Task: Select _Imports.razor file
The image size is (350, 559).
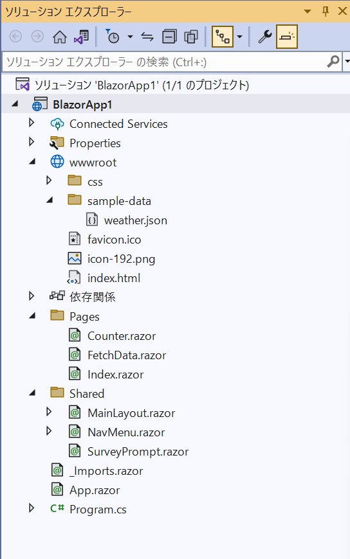Action: 106,472
